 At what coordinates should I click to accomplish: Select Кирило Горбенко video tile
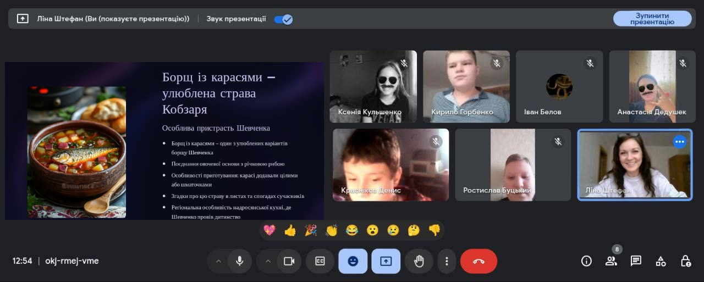[x=466, y=86]
